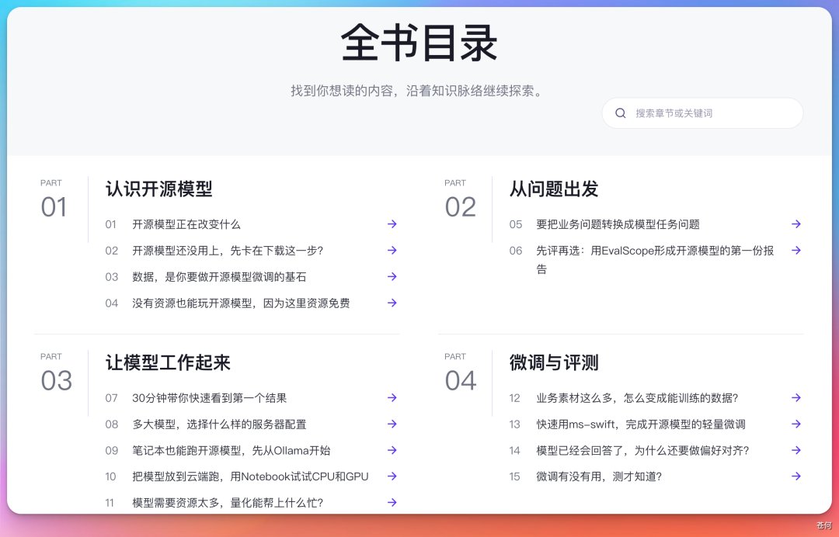Click arrow for 偏好对齐 chapter 14
Image resolution: width=839 pixels, height=537 pixels.
pos(796,450)
